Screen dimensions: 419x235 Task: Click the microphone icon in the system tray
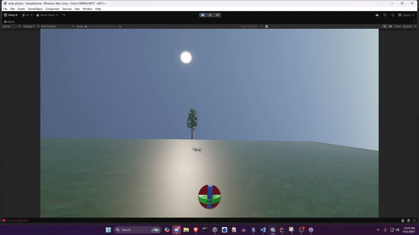(385, 230)
